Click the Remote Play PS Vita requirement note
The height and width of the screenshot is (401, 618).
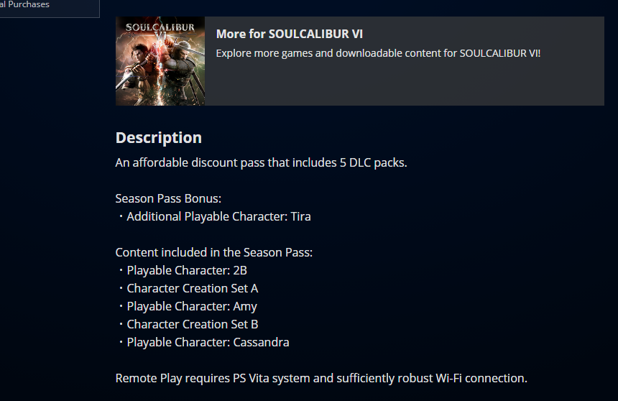coord(321,378)
